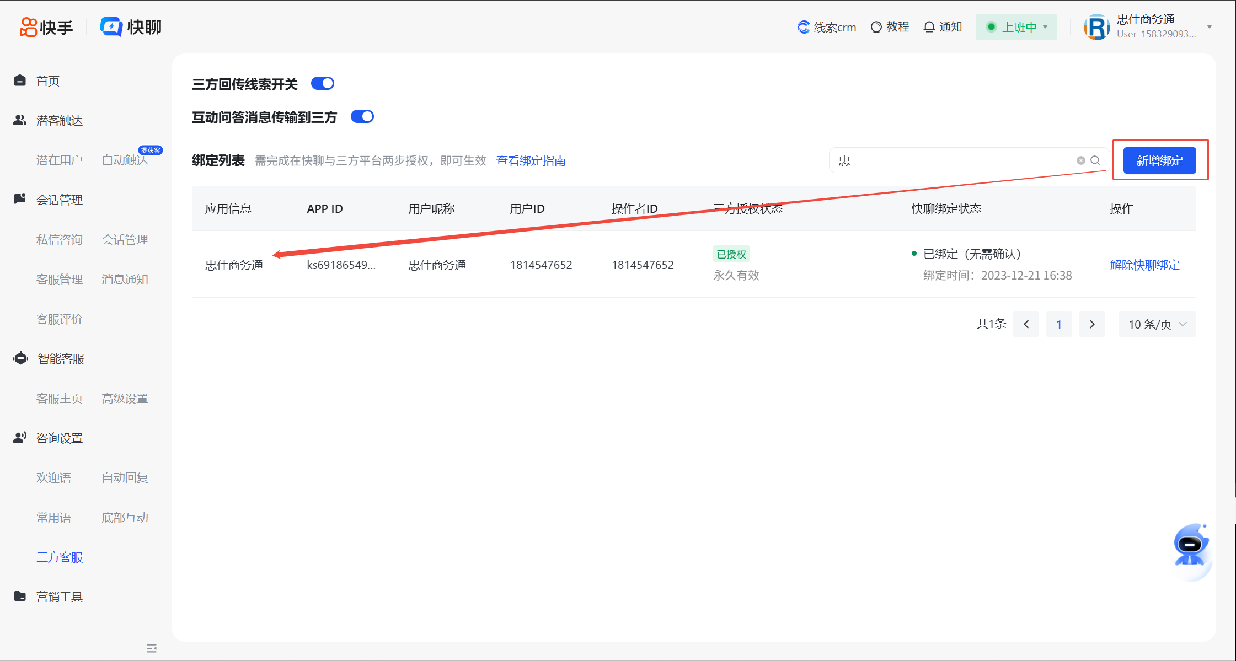Click the 教程 tutorial icon
Viewport: 1236px width, 661px height.
pos(876,27)
